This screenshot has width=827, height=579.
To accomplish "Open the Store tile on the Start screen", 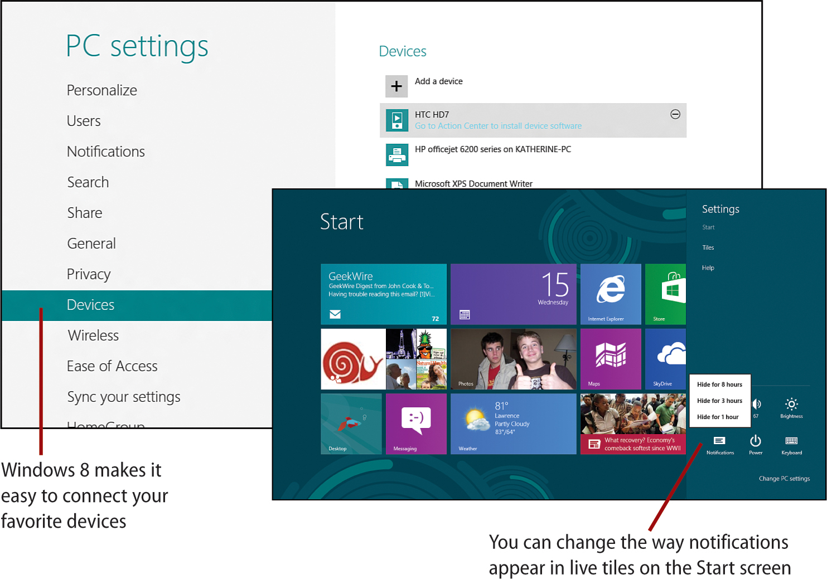I will (665, 294).
